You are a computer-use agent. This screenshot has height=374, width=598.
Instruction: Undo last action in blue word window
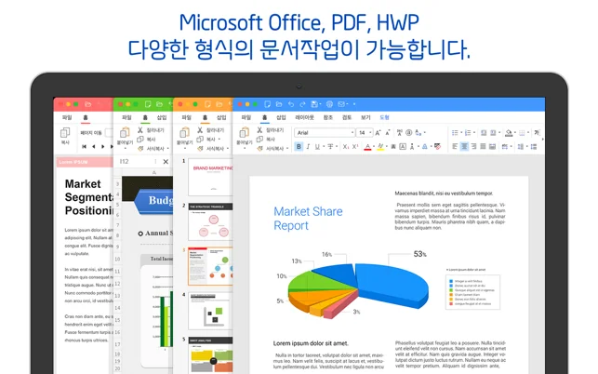pyautogui.click(x=291, y=104)
